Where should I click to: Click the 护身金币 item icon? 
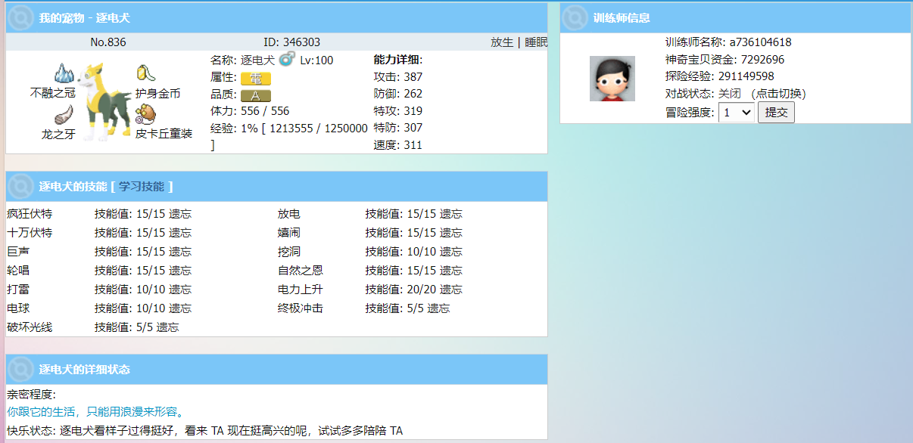[x=145, y=73]
